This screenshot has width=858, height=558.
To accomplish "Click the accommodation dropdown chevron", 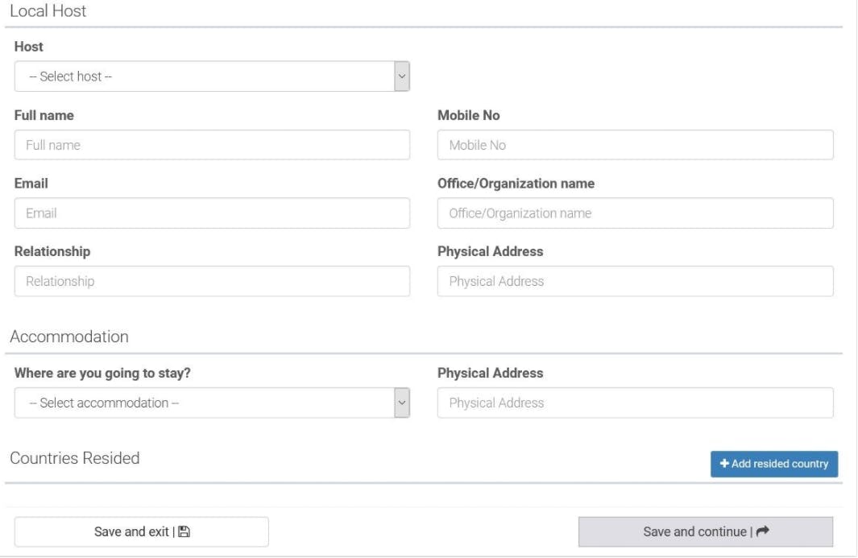I will pos(402,403).
